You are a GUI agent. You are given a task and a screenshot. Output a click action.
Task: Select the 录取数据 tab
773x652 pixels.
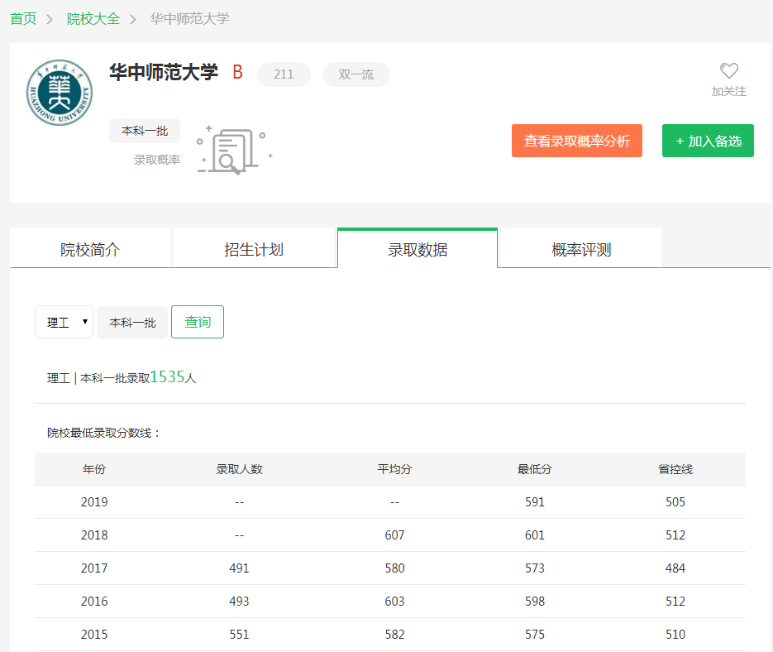418,249
